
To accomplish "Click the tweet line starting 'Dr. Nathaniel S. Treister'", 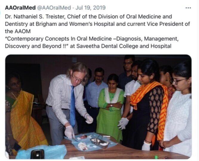I will coord(88,17).
